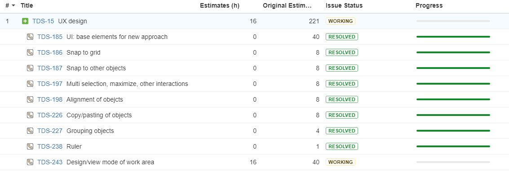
Task: Click the empty progress bar for UX design
Action: click(x=453, y=21)
